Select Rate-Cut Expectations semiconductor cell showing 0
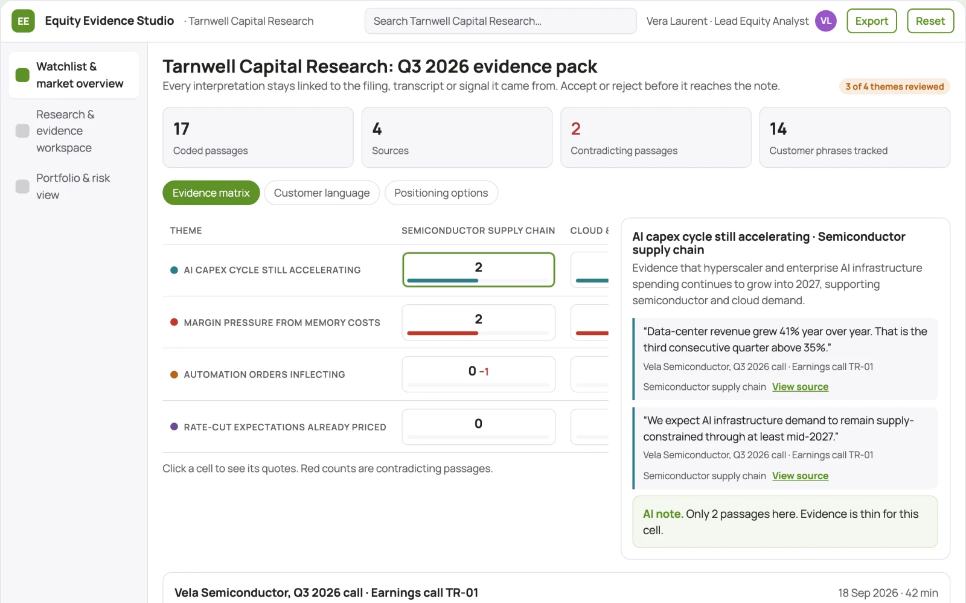Viewport: 966px width, 603px height. tap(478, 427)
